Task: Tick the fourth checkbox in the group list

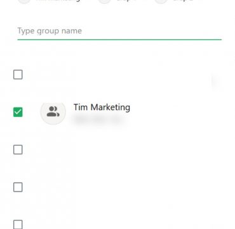Action: tap(18, 187)
